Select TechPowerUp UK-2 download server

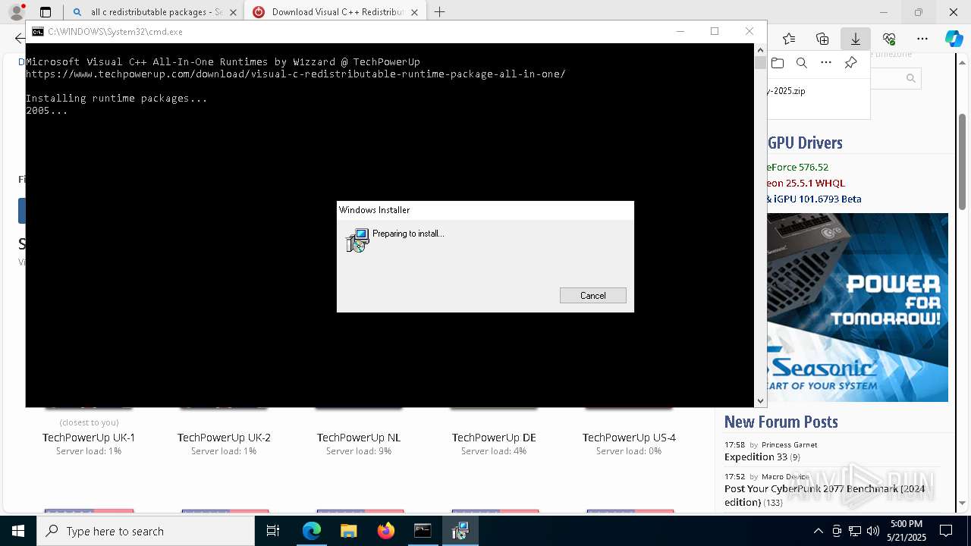(224, 438)
